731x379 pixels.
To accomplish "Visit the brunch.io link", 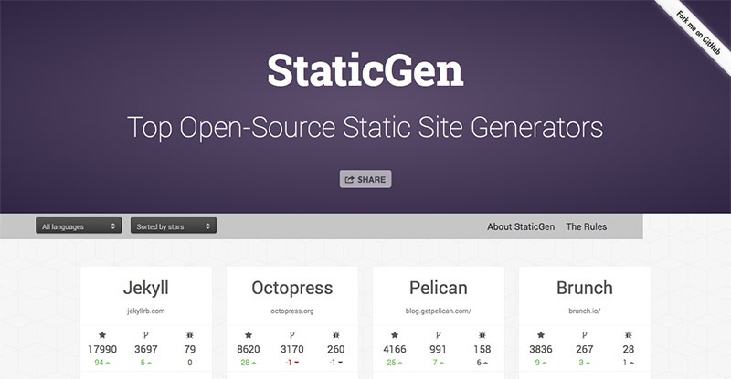I will click(585, 311).
